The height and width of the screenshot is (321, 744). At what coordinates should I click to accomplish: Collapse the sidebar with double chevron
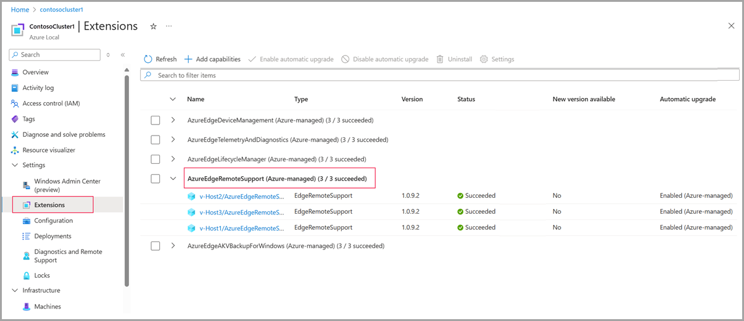pyautogui.click(x=122, y=55)
